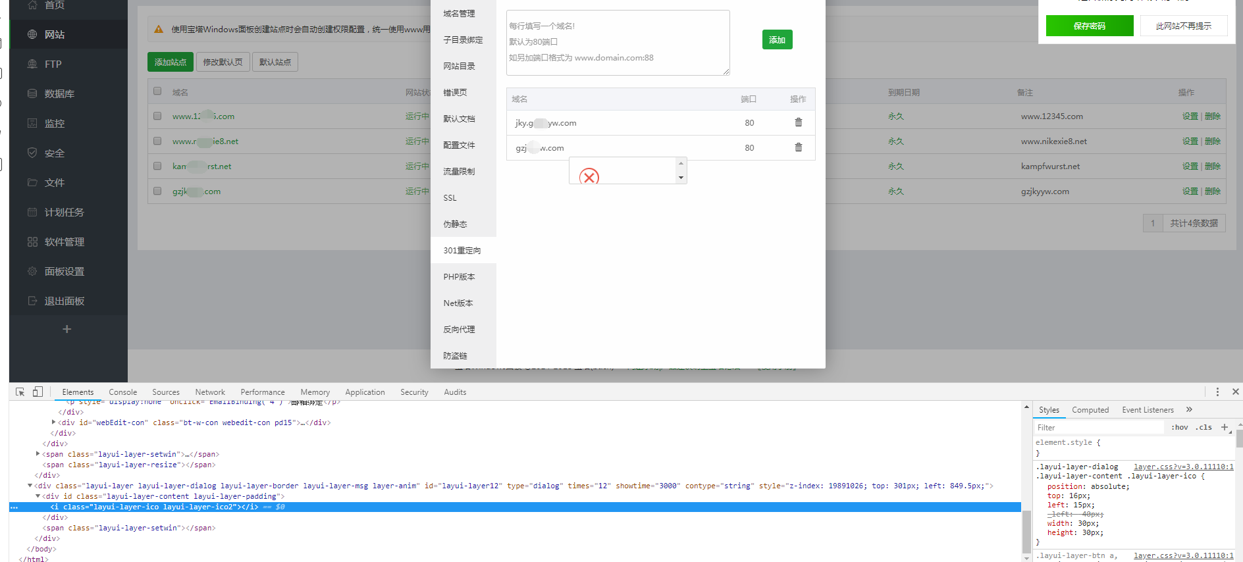The height and width of the screenshot is (562, 1243).
Task: Check the nikexie8.net site row checkbox
Action: pyautogui.click(x=157, y=141)
